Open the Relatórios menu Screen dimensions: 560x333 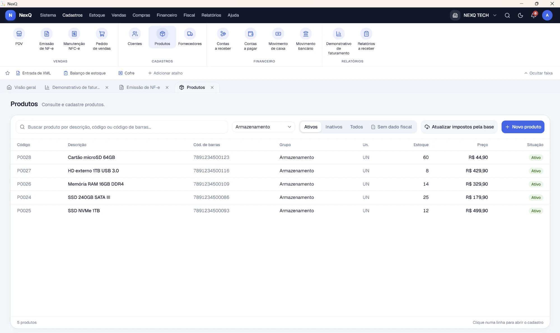click(211, 15)
